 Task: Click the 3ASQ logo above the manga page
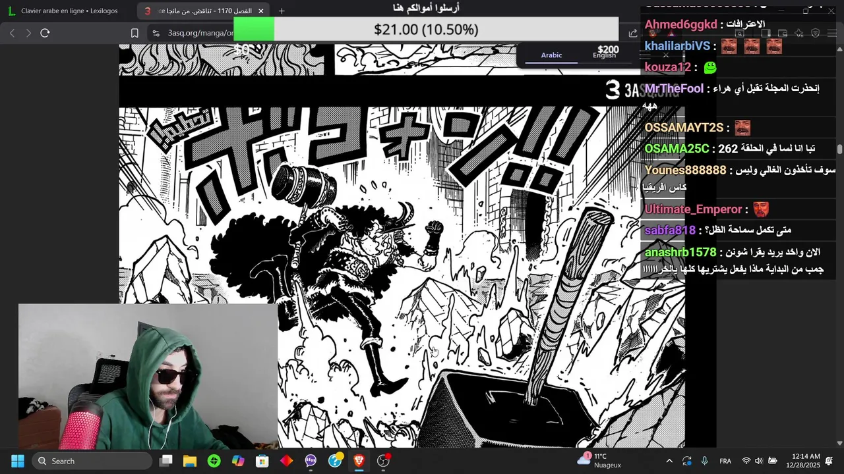click(x=642, y=90)
